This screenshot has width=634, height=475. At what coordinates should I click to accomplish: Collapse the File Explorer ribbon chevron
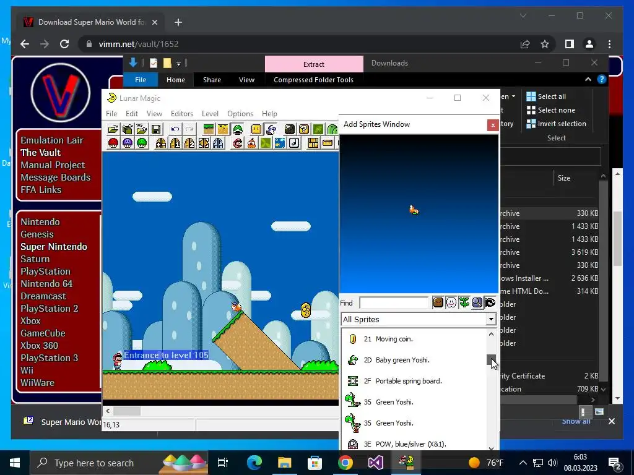pos(588,80)
